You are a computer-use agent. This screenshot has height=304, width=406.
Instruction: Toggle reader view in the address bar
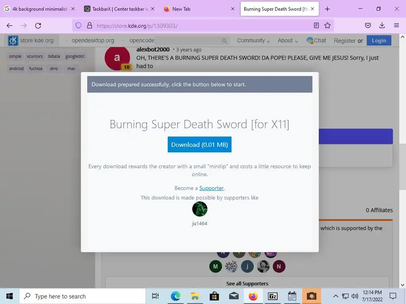tap(316, 25)
